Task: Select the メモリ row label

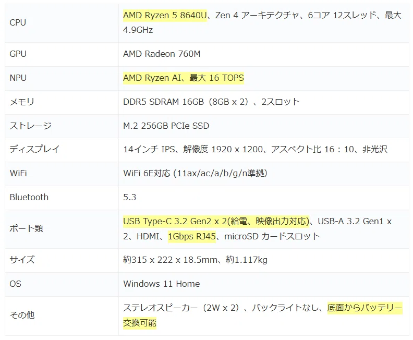Action: pos(22,102)
